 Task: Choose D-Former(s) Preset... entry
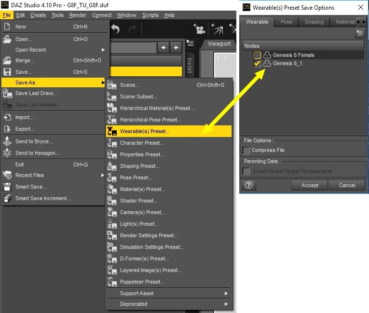pos(169,259)
